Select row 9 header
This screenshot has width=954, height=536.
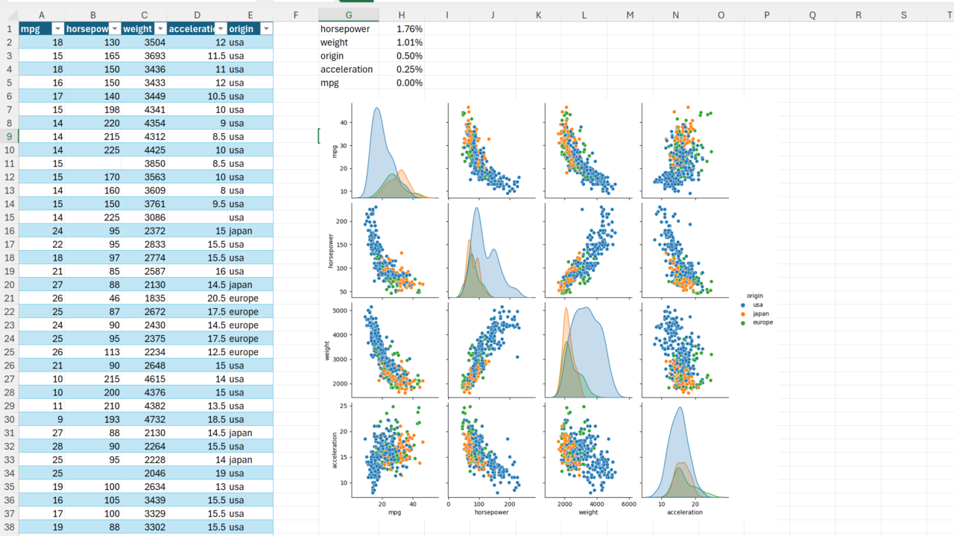coord(9,136)
